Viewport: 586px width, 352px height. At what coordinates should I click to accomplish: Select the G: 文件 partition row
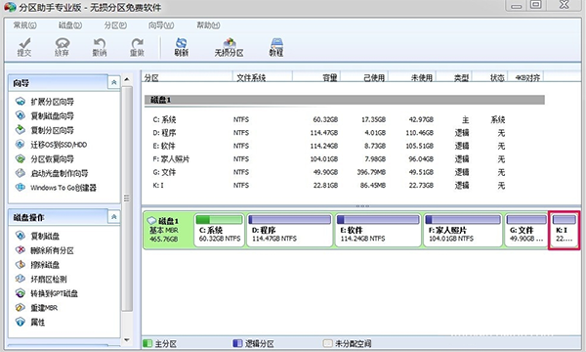pyautogui.click(x=344, y=172)
